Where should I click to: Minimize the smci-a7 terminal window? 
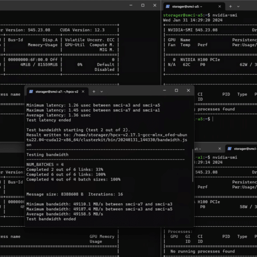point(164,90)
